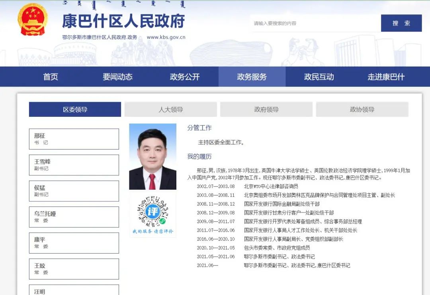This screenshot has width=430, height=295.
Task: Select 邢征 书记 in leader list
Action: pyautogui.click(x=74, y=139)
